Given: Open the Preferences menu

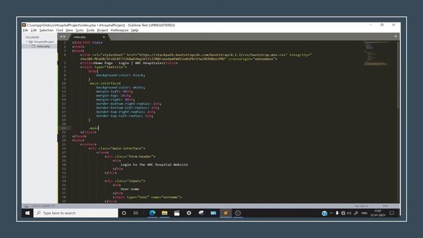Looking at the screenshot, I should [120, 30].
